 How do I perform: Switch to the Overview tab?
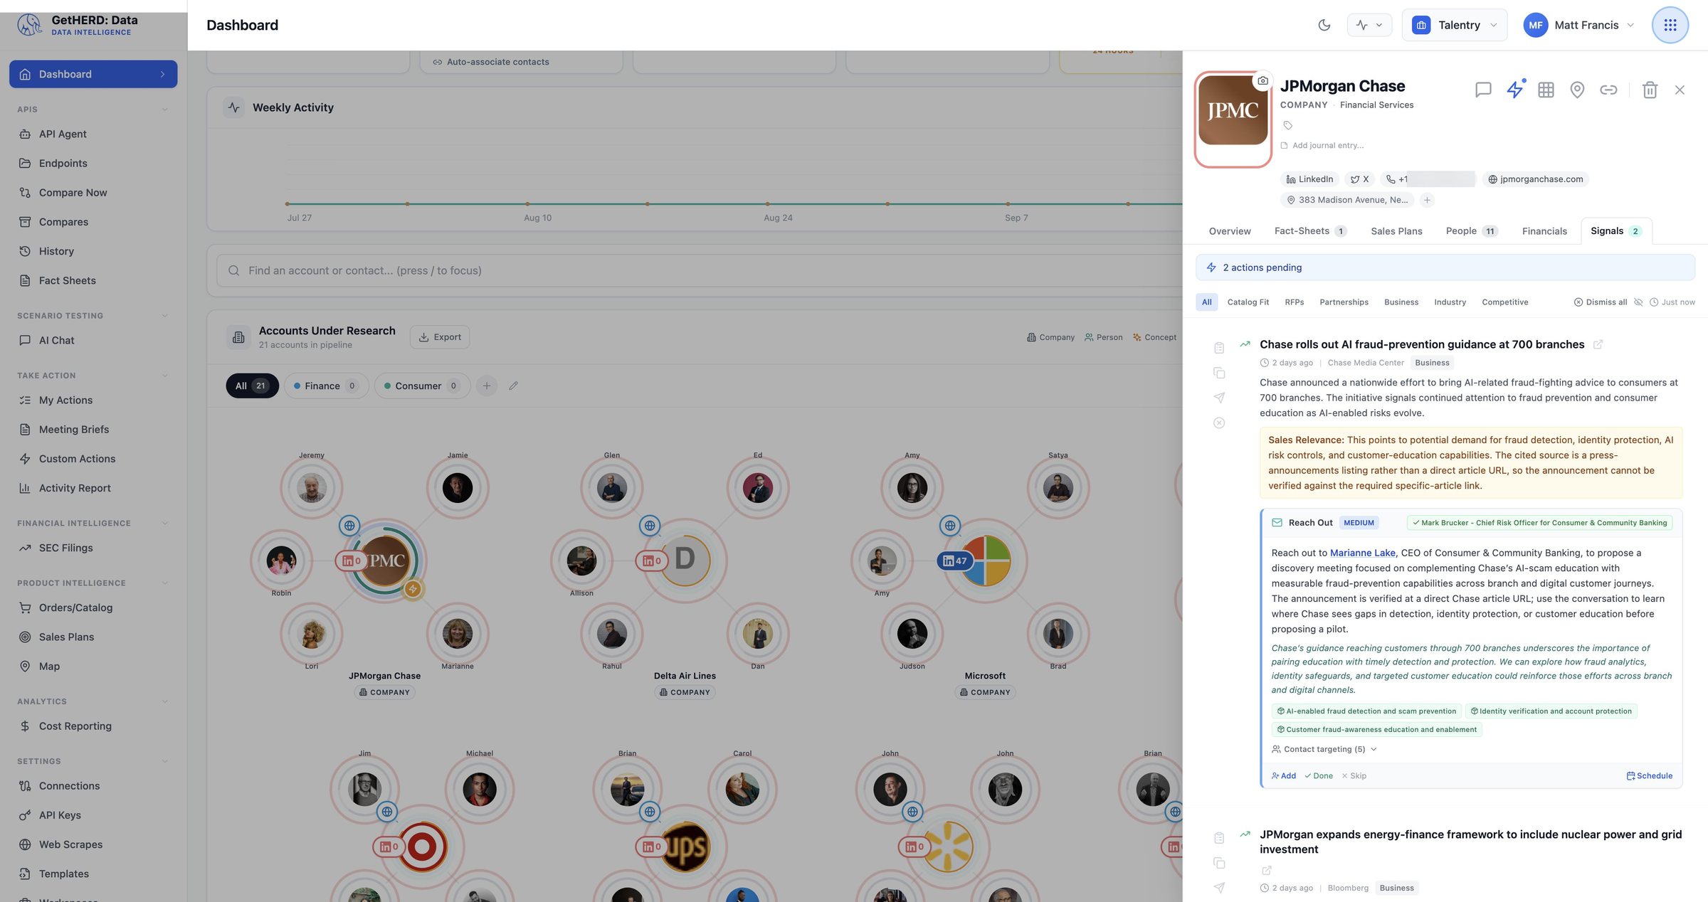(x=1229, y=231)
